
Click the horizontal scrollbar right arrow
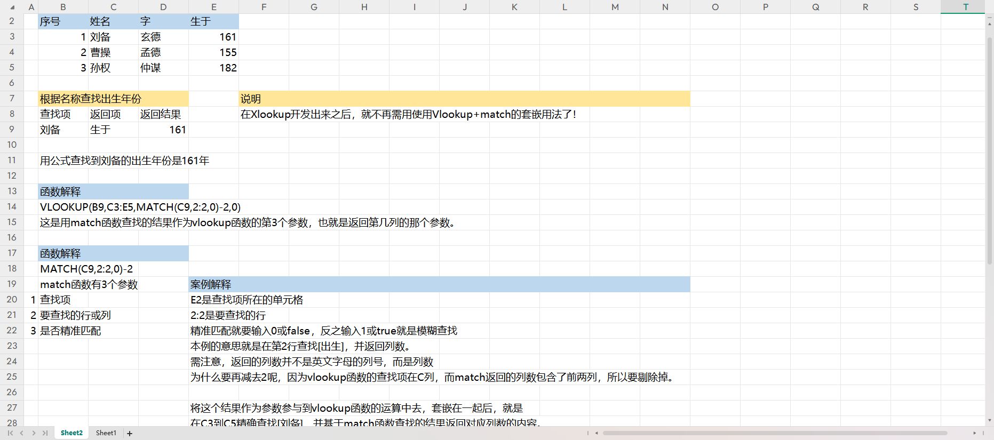point(974,433)
